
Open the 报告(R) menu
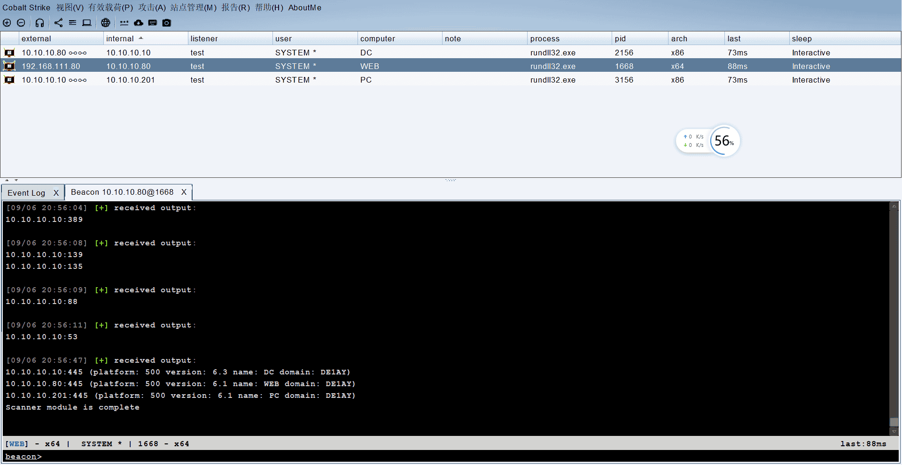point(235,8)
